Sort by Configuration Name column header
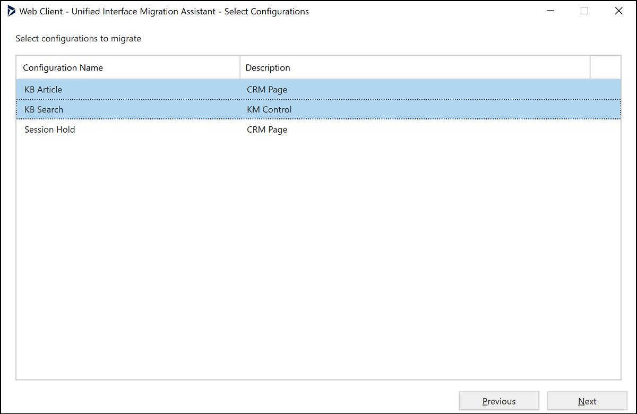The height and width of the screenshot is (414, 637). [x=128, y=67]
